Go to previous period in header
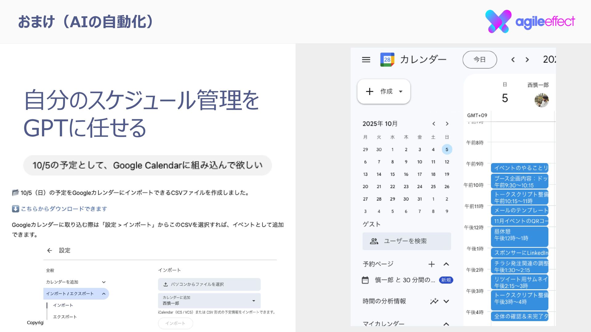The image size is (591, 332). pyautogui.click(x=513, y=60)
